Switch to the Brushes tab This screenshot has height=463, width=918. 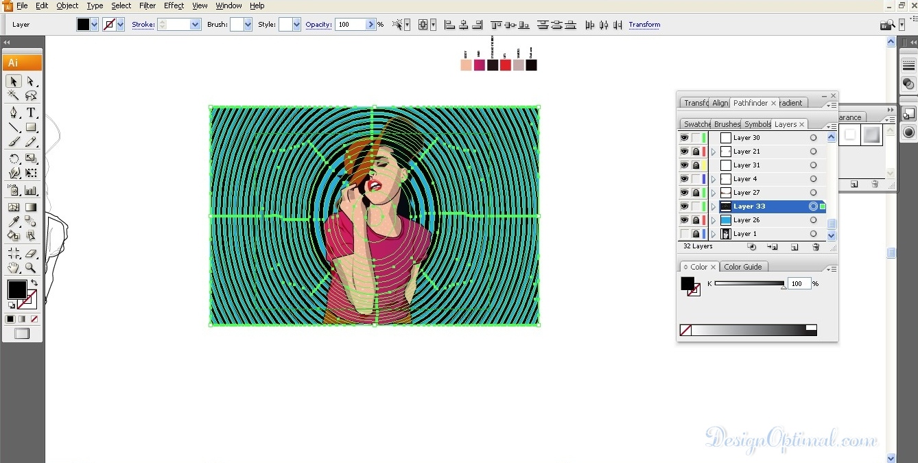[x=727, y=124]
